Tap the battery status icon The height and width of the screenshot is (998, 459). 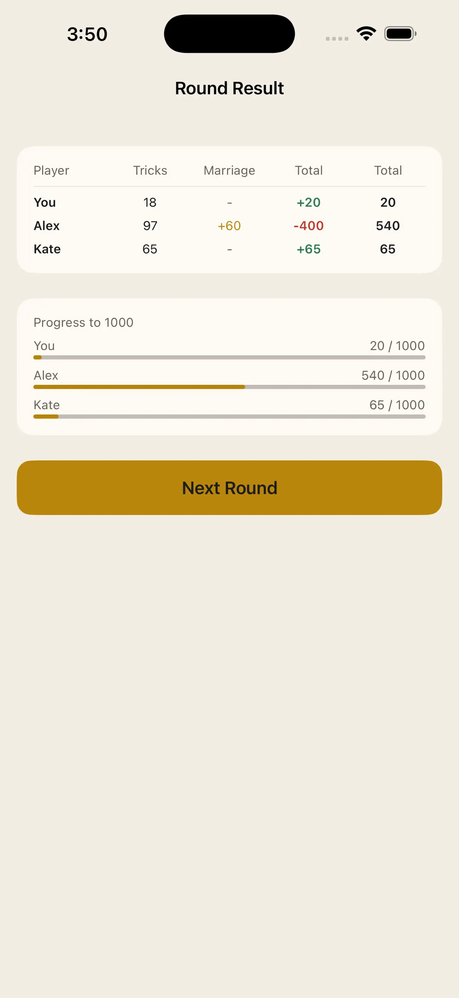coord(400,34)
